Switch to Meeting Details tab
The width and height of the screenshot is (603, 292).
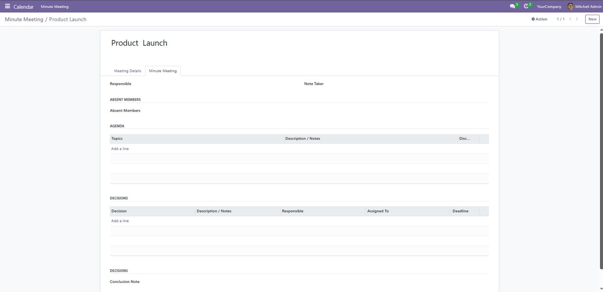tap(127, 71)
